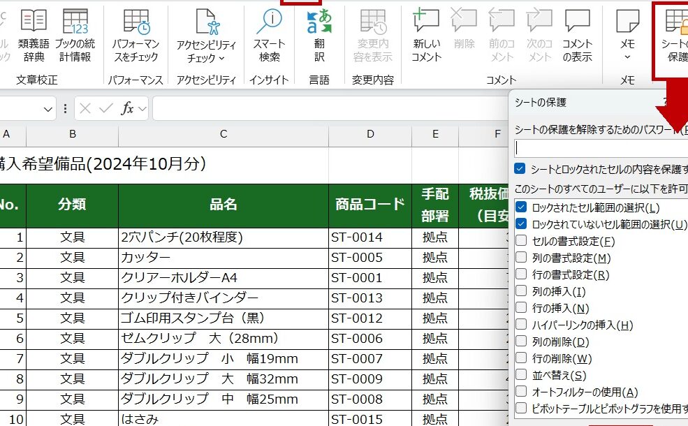Click the formula bar confirm checkmark icon
The height and width of the screenshot is (426, 688).
tap(105, 108)
